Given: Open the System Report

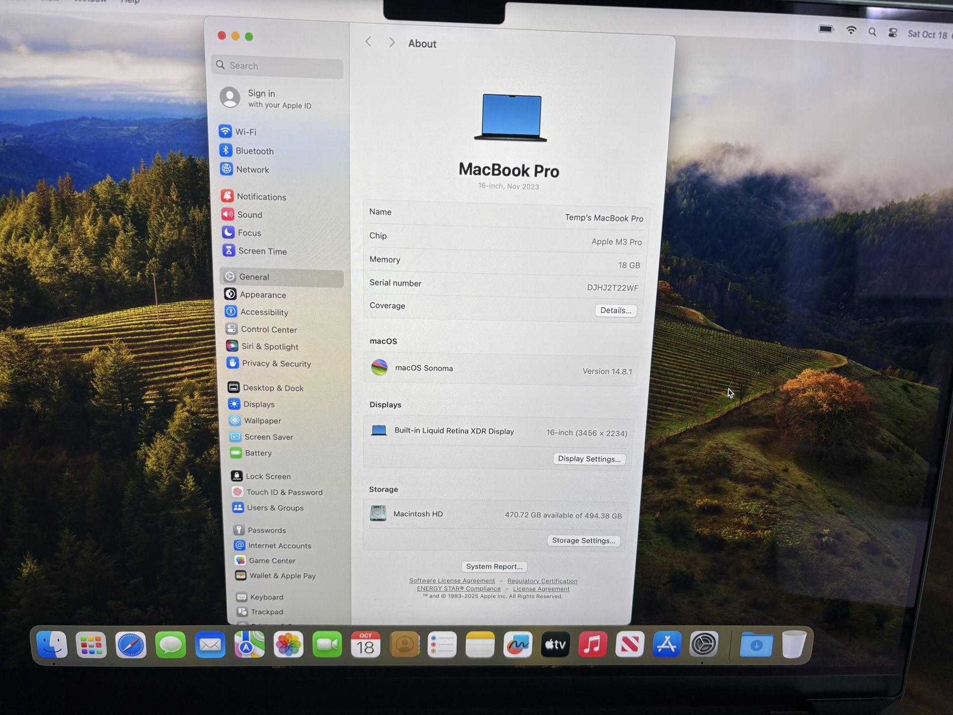Looking at the screenshot, I should 494,567.
